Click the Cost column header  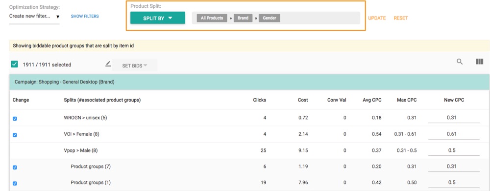coord(303,100)
